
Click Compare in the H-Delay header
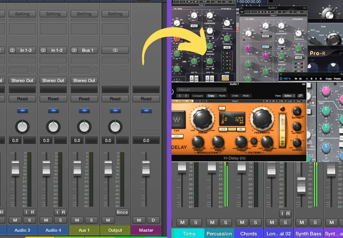coord(198,96)
